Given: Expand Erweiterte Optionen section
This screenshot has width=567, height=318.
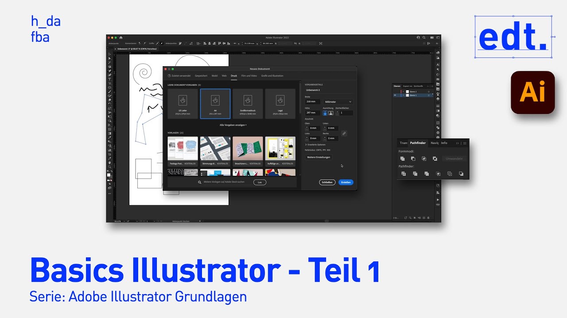Looking at the screenshot, I should 315,144.
